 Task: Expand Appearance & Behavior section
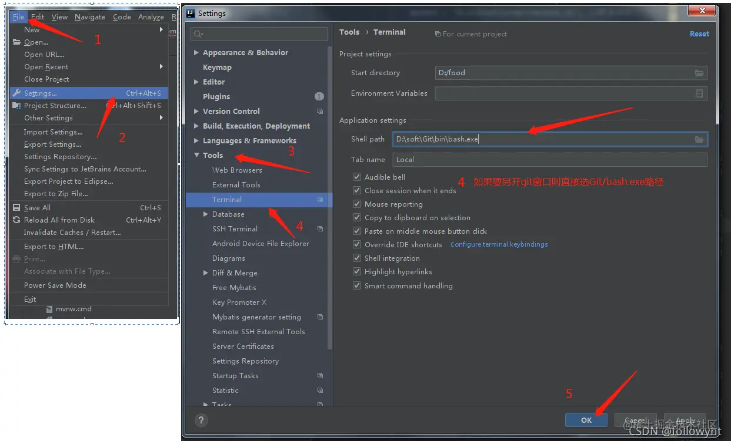[196, 52]
